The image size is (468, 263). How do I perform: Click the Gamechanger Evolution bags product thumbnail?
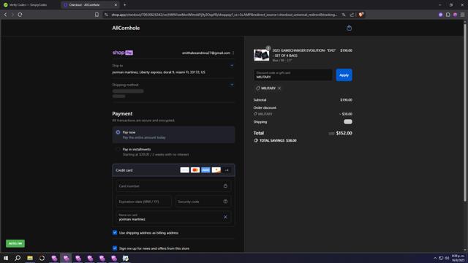click(262, 55)
